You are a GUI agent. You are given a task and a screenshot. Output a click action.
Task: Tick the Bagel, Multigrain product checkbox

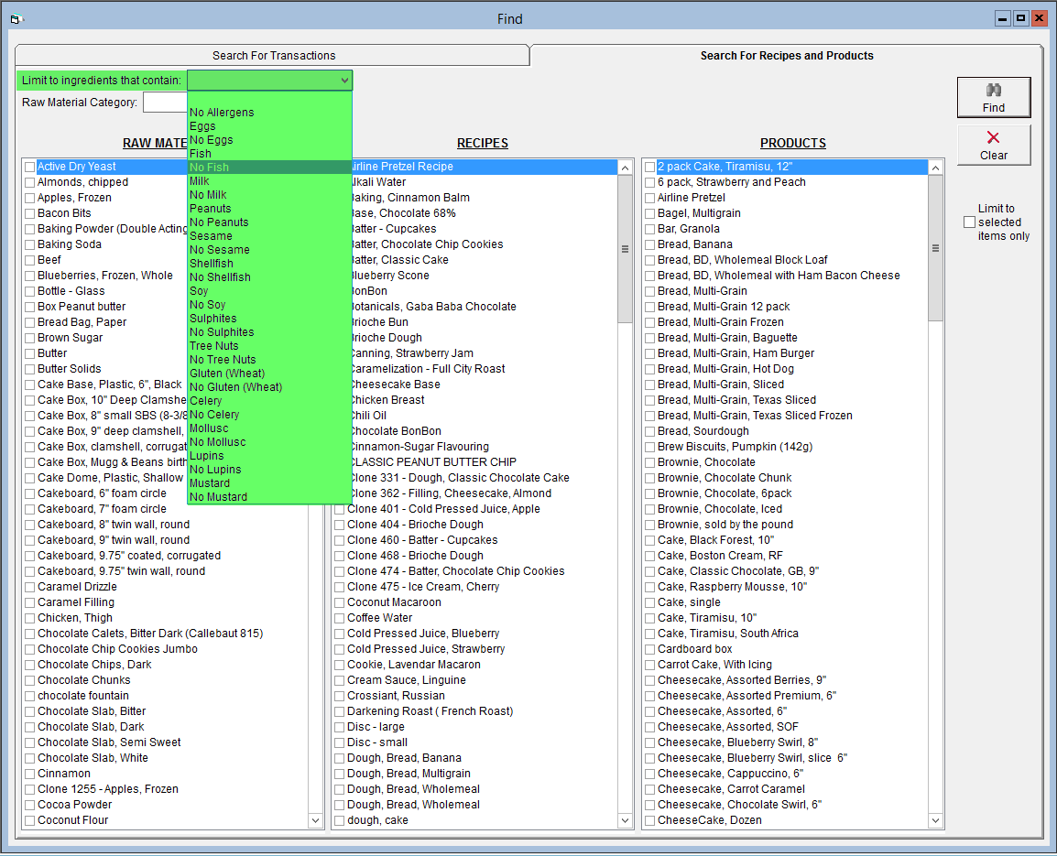(x=649, y=213)
